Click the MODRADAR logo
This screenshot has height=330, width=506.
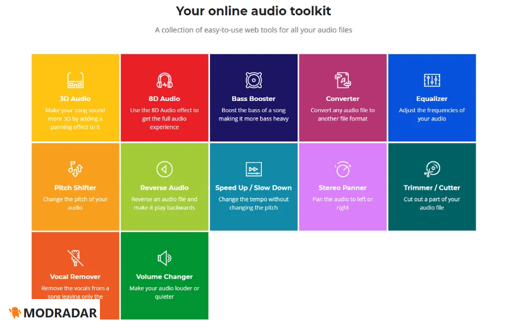tap(54, 313)
